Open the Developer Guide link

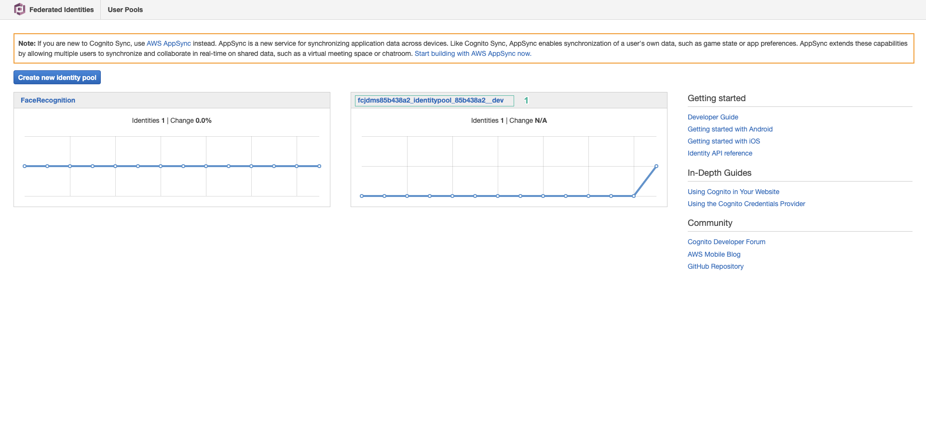(x=713, y=117)
